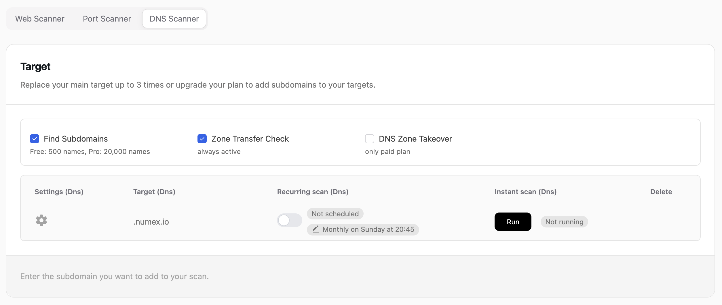Click the subdomain input field
This screenshot has width=722, height=305.
pos(361,276)
